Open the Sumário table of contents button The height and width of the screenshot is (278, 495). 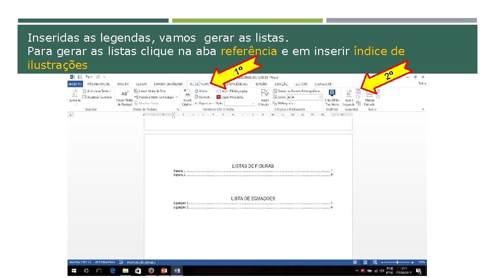point(75,96)
